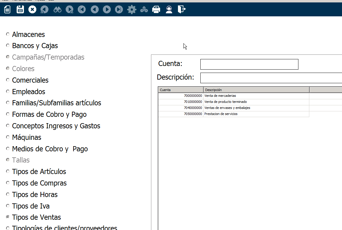This screenshot has height=230, width=342.
Task: Open settings with the single gear icon
Action: (x=132, y=10)
